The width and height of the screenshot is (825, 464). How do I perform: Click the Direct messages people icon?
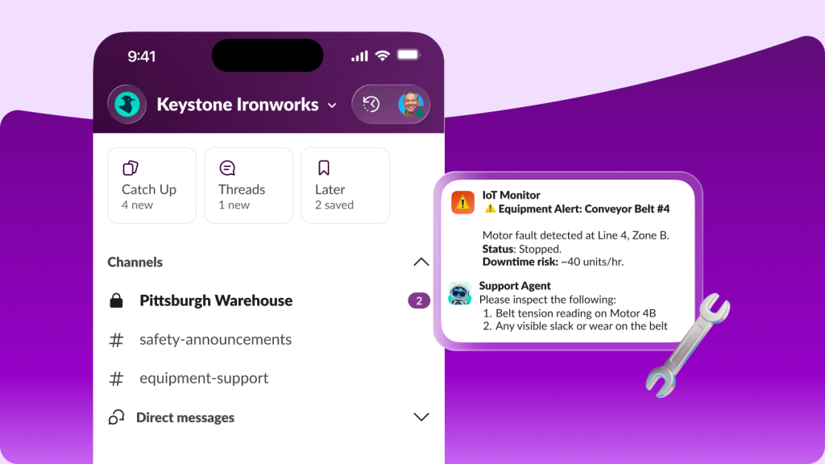tap(116, 417)
